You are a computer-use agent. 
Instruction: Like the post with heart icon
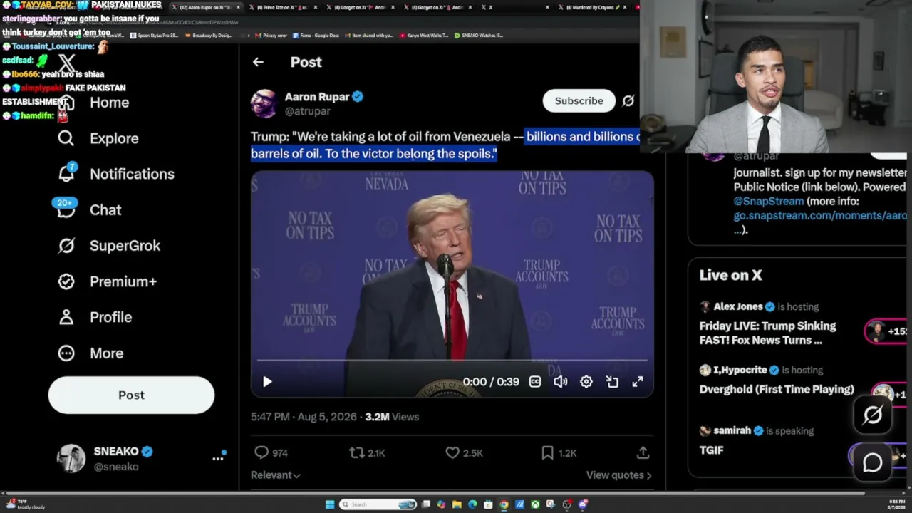[x=452, y=452]
